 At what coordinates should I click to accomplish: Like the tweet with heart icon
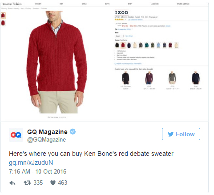click(x=53, y=183)
